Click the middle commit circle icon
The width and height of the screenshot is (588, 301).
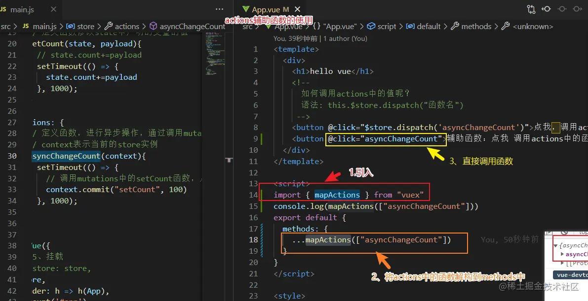pos(562,8)
